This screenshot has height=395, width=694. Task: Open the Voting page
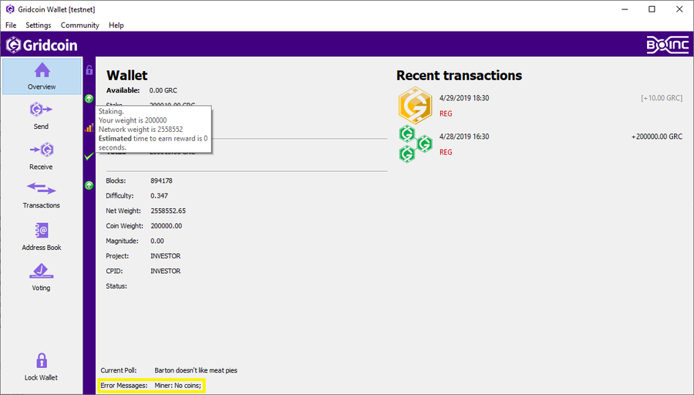click(41, 277)
